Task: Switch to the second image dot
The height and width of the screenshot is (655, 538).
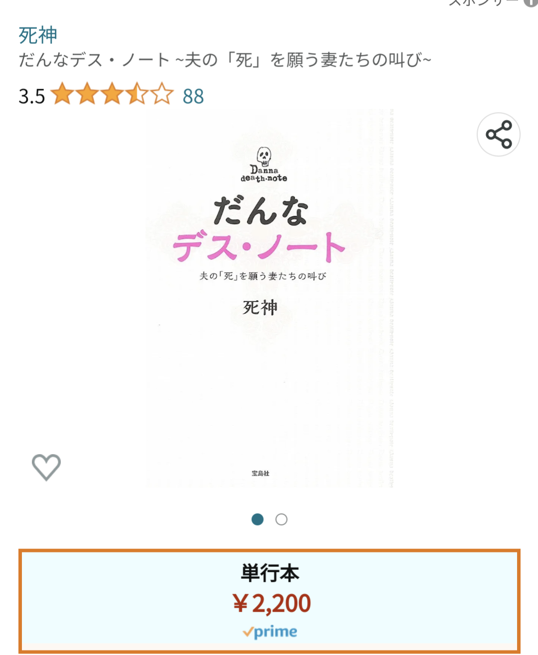Action: pos(281,520)
